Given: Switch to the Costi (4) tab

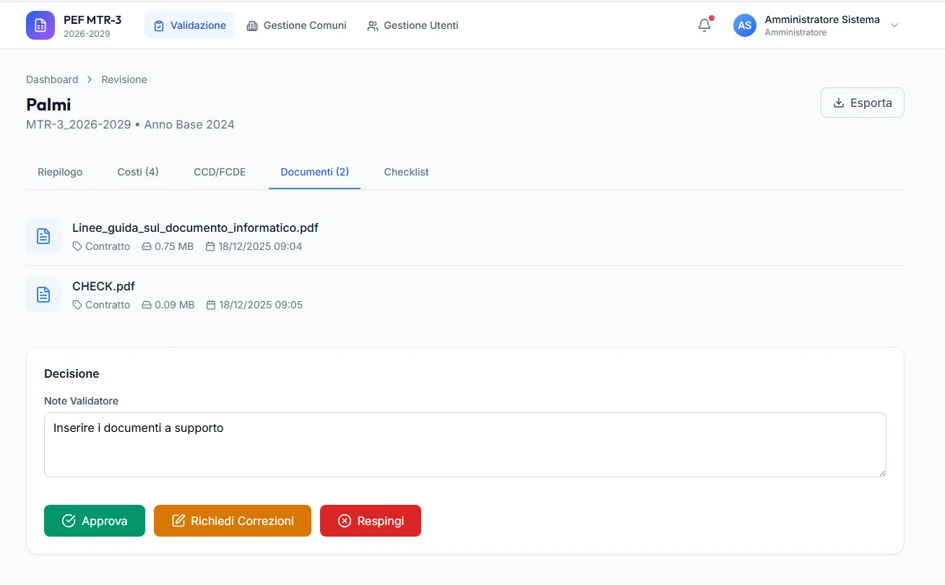Looking at the screenshot, I should click(138, 172).
